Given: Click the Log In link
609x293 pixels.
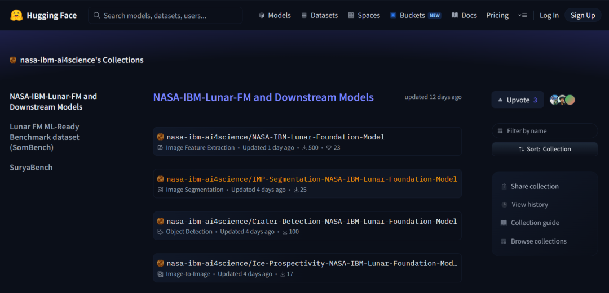Looking at the screenshot, I should click(549, 16).
